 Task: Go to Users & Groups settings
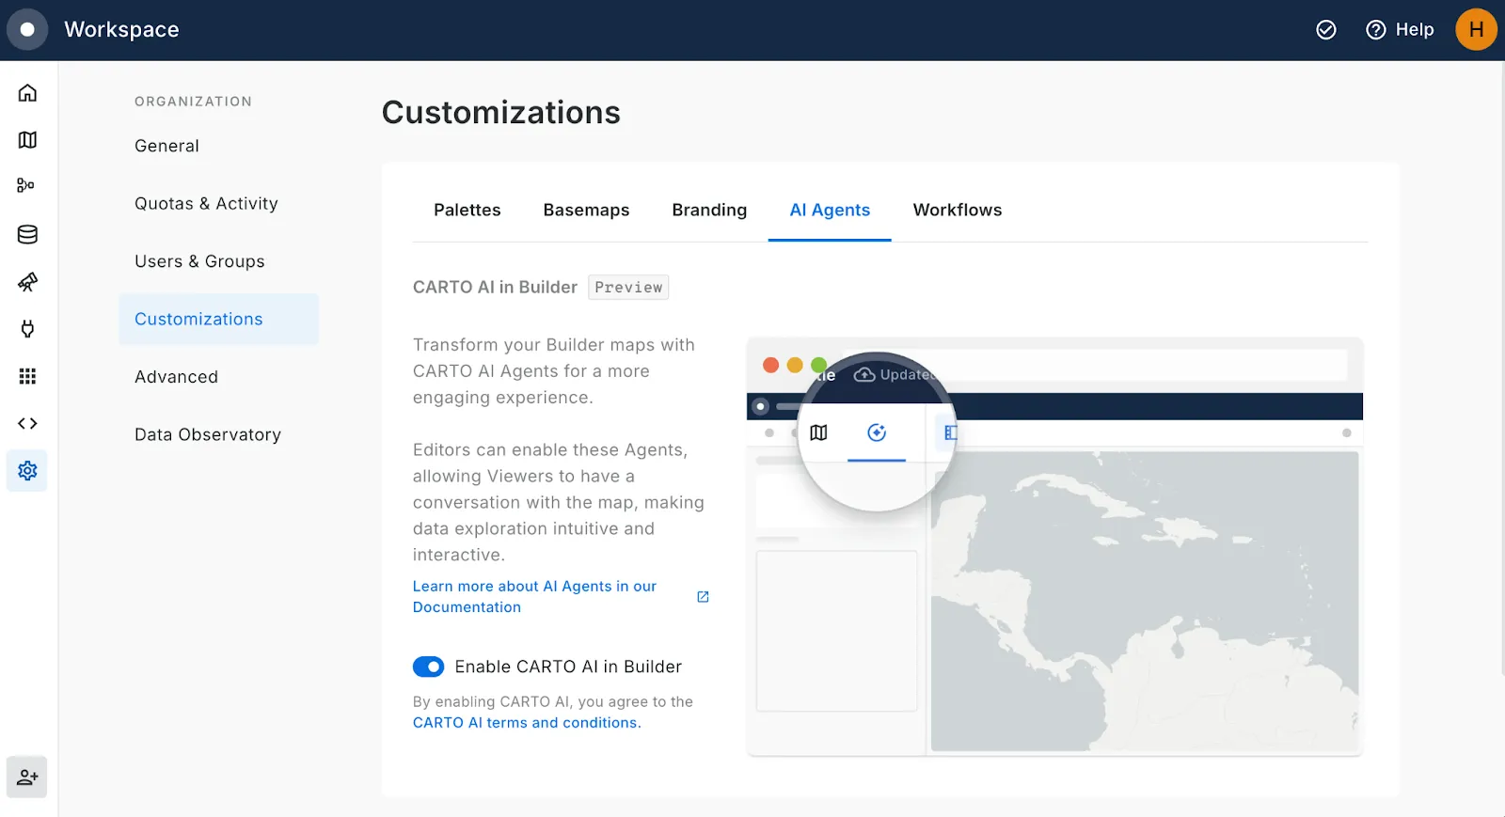tap(199, 261)
